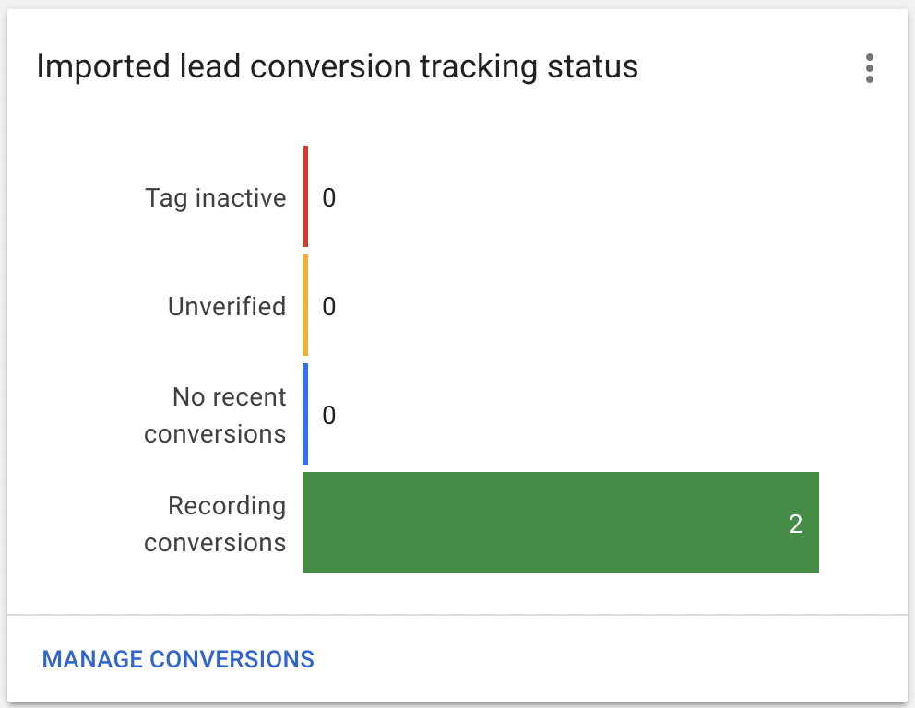Image resolution: width=915 pixels, height=708 pixels.
Task: Select the Tag inactive label
Action: [x=215, y=198]
